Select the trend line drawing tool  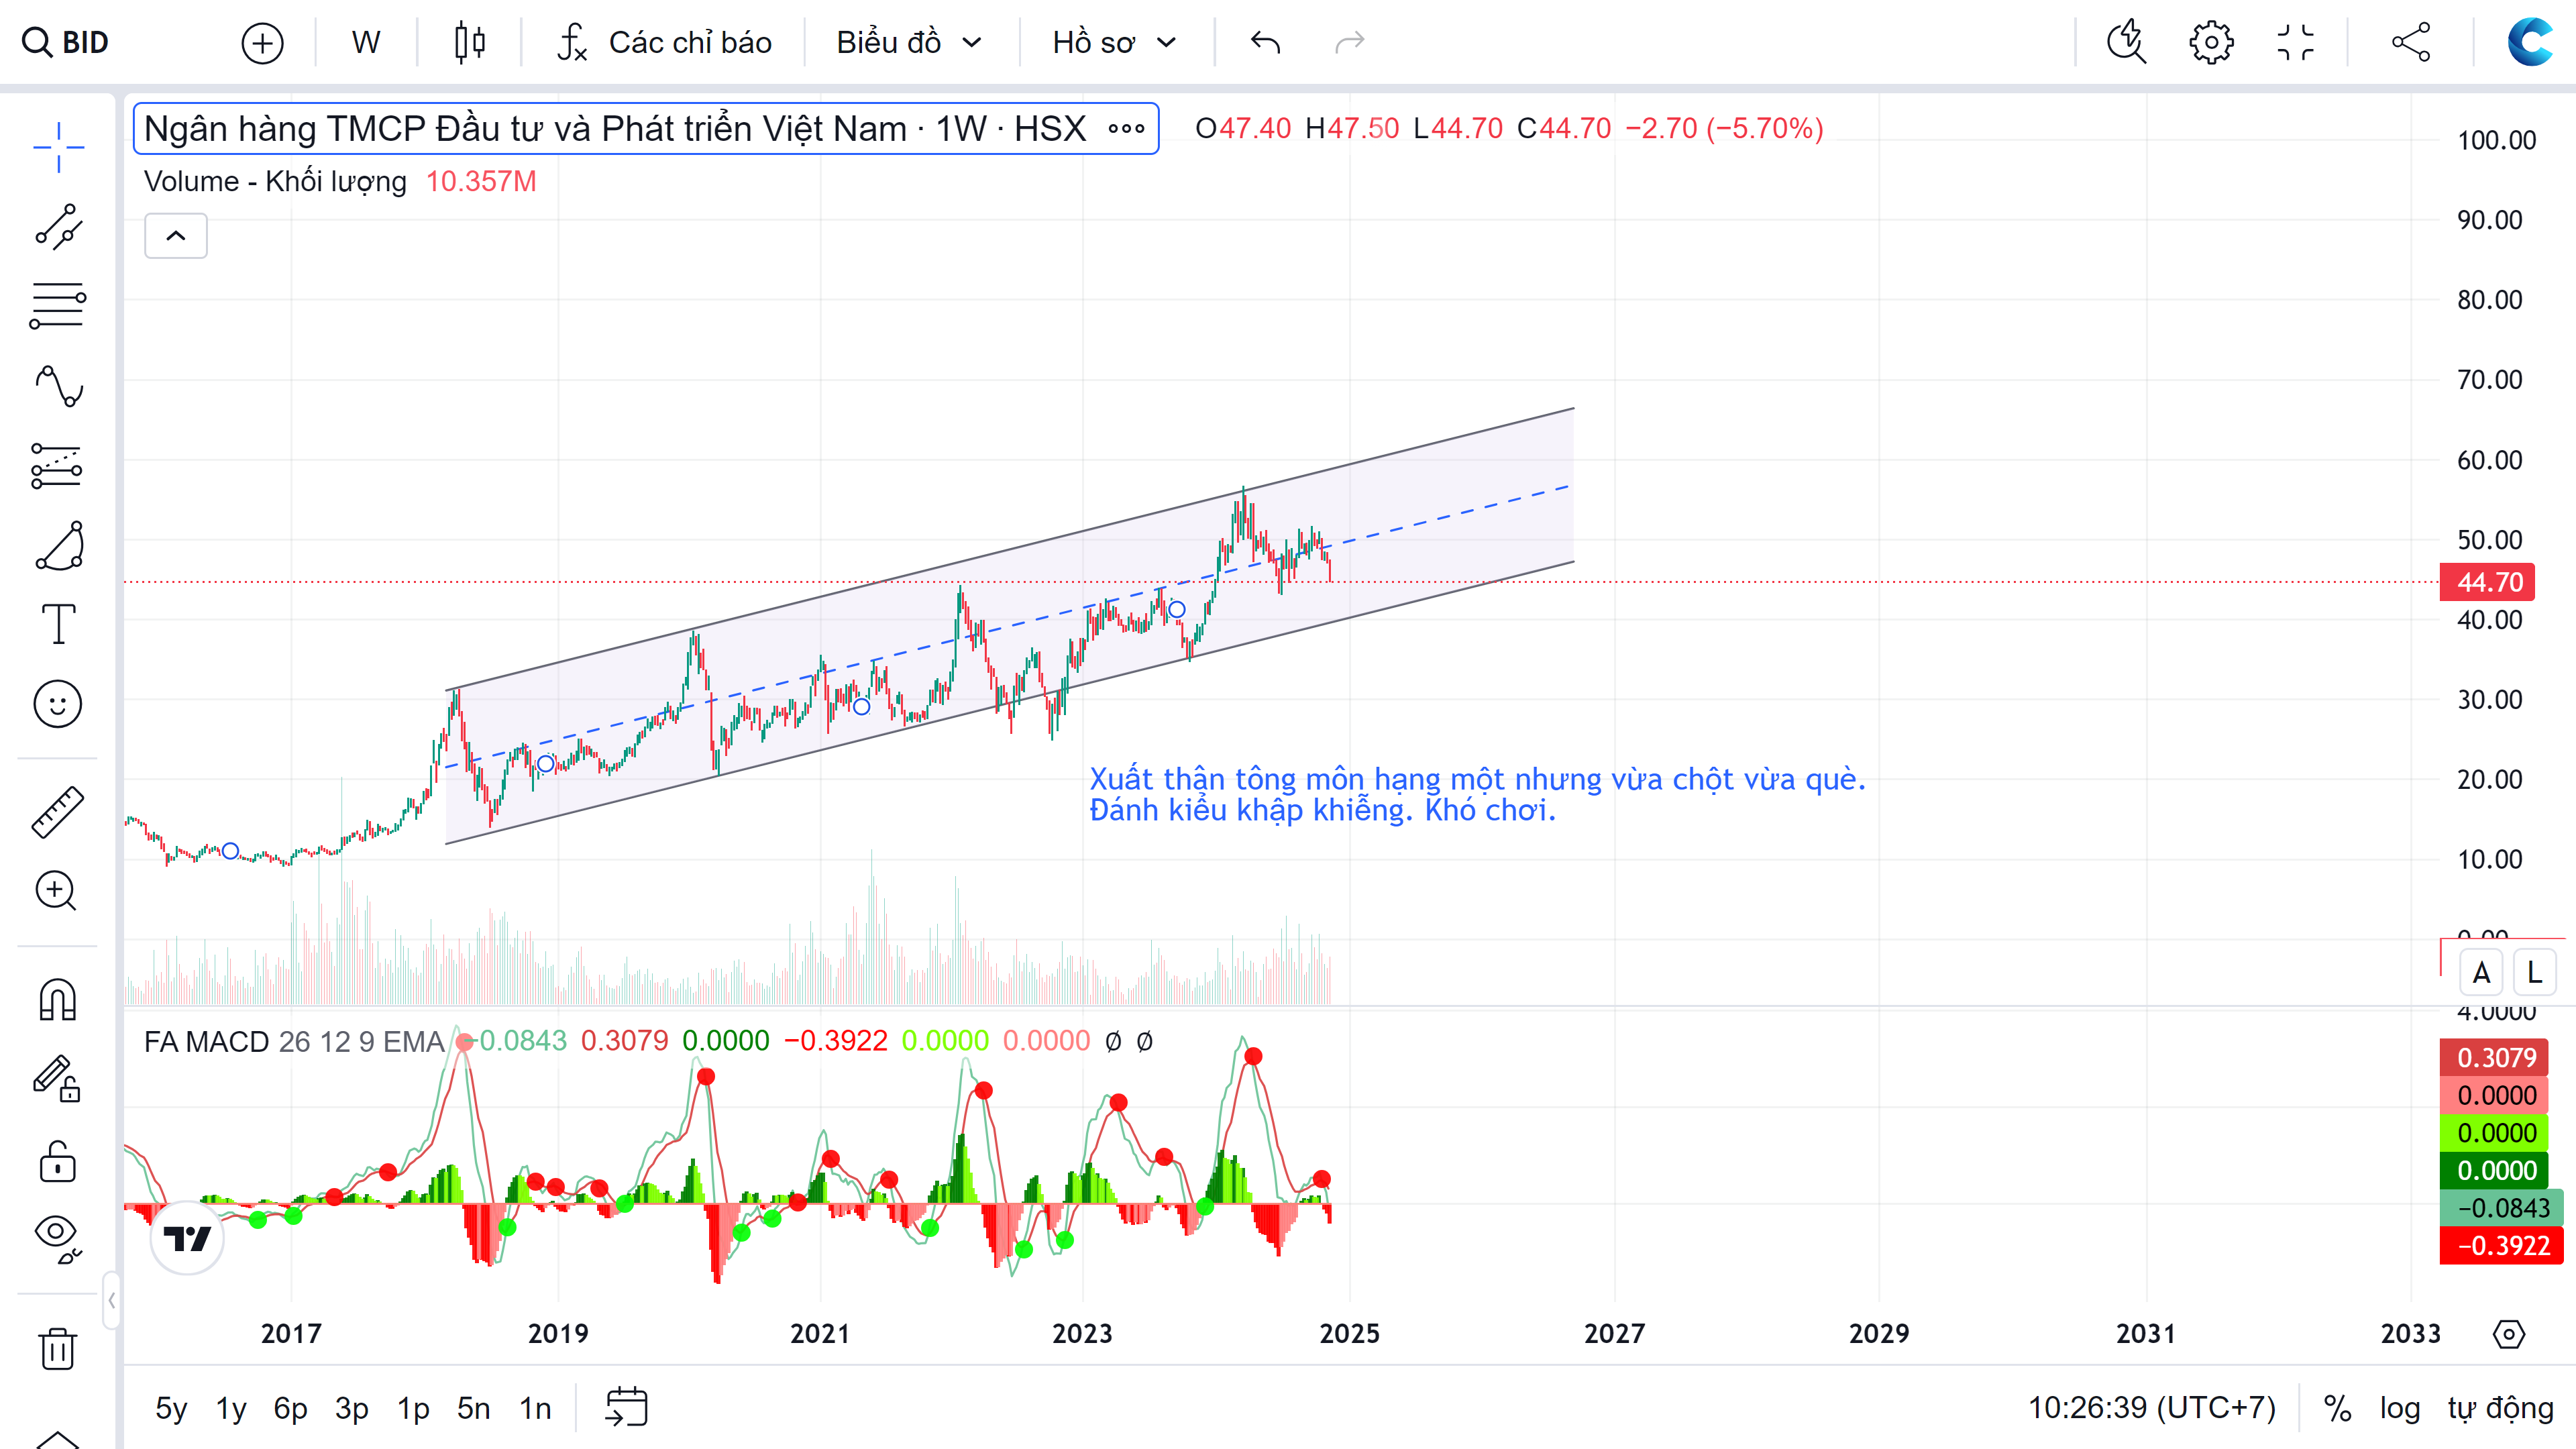tap(58, 227)
